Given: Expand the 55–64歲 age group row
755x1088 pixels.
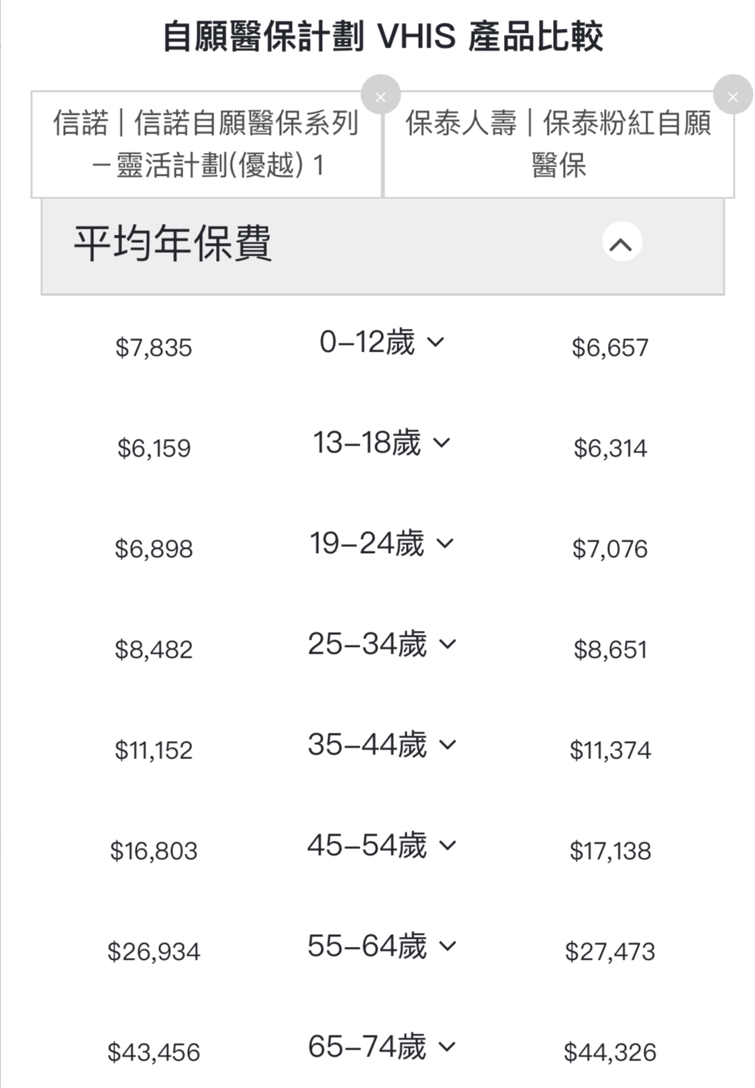Looking at the screenshot, I should 381,946.
